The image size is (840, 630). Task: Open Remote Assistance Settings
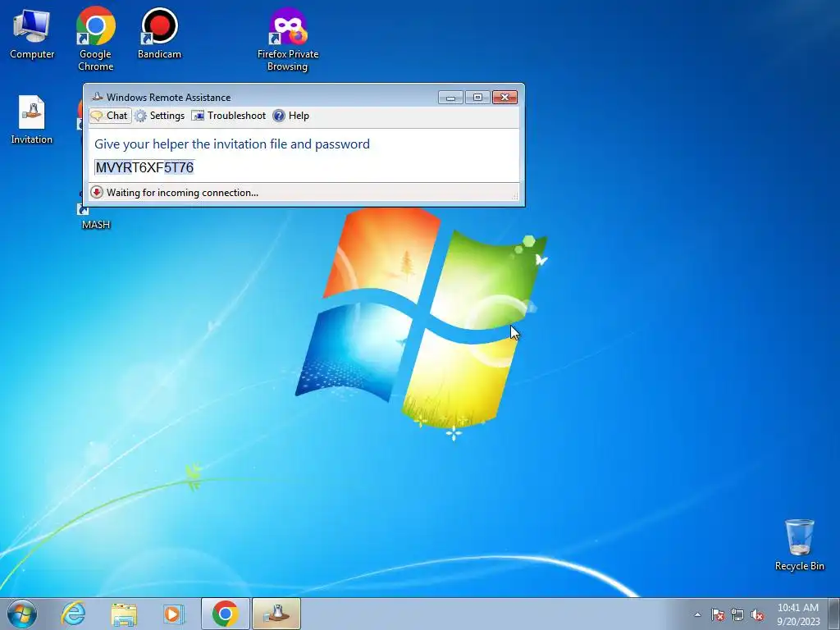click(x=160, y=116)
